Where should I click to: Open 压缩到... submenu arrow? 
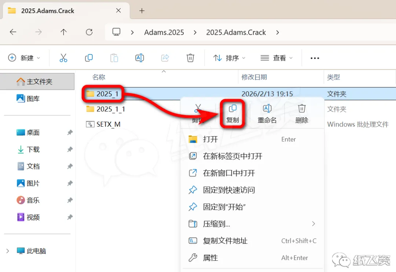(x=313, y=224)
